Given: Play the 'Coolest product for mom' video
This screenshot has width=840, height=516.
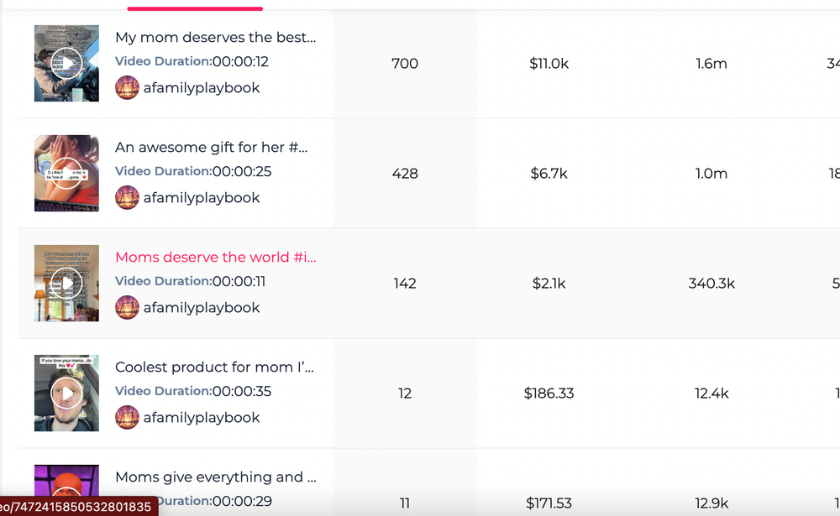Looking at the screenshot, I should pos(66,393).
